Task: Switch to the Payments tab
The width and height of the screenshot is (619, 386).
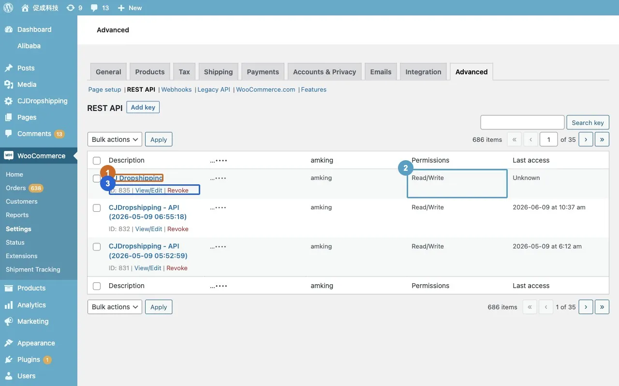Action: click(x=263, y=72)
